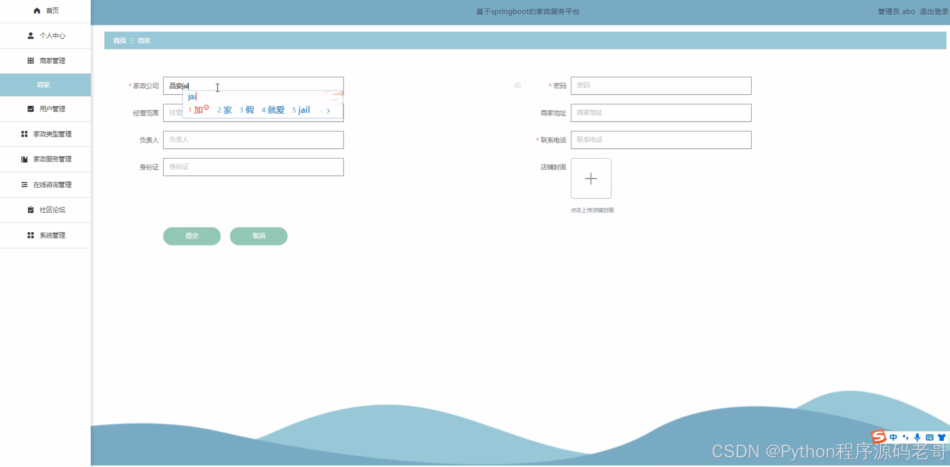Click the 用户管理 chart icon
The width and height of the screenshot is (950, 467).
30,109
